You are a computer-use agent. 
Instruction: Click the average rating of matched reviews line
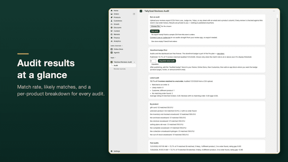pos(184,96)
